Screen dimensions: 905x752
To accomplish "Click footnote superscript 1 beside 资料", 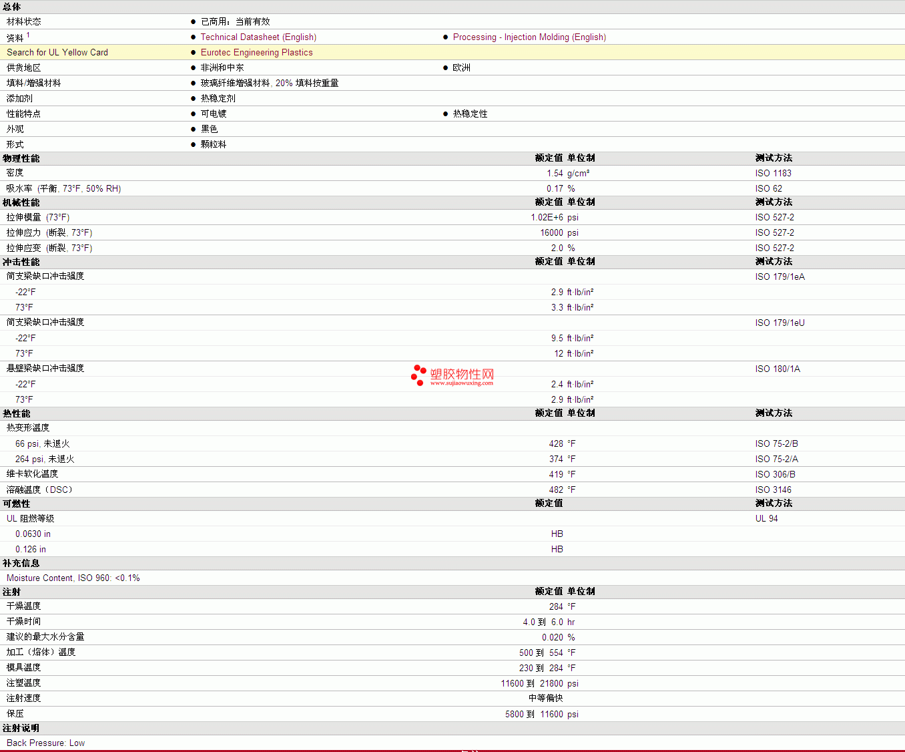I will (28, 35).
